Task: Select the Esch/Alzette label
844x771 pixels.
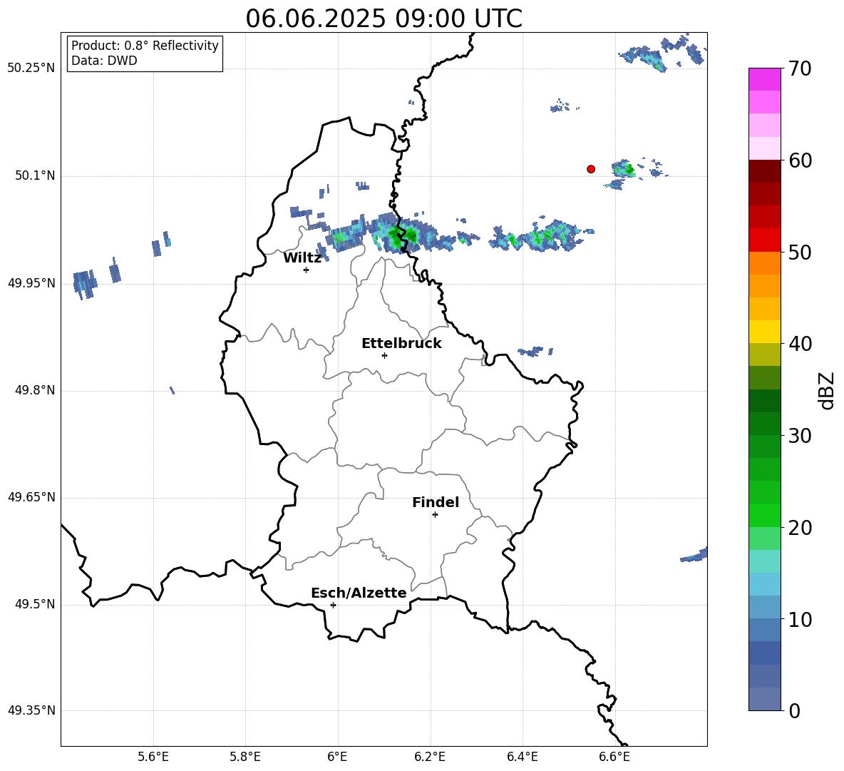Action: [359, 593]
